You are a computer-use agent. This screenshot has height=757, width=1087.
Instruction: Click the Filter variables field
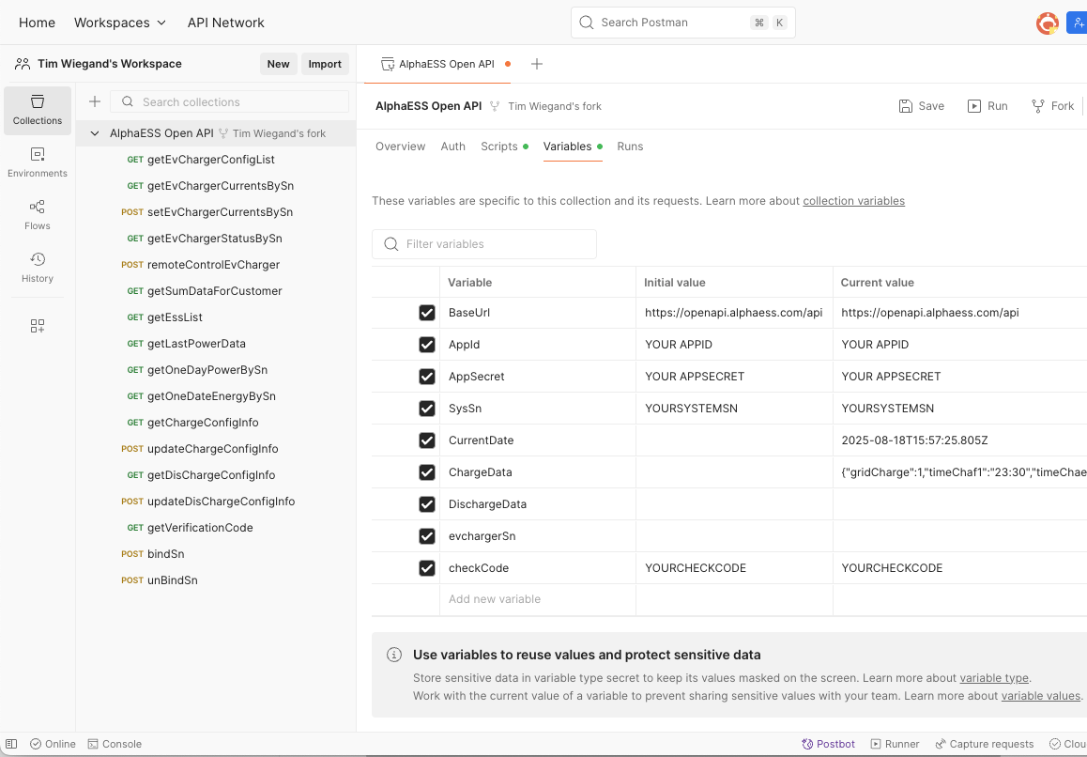(483, 244)
